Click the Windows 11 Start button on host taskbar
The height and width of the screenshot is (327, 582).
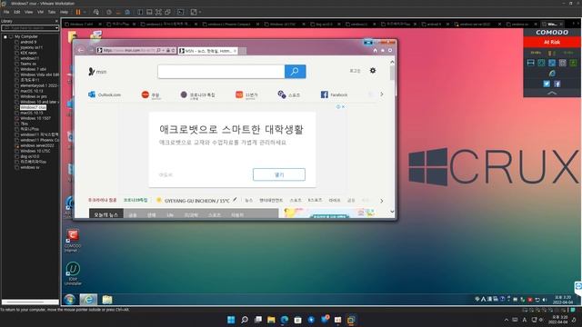click(x=231, y=320)
